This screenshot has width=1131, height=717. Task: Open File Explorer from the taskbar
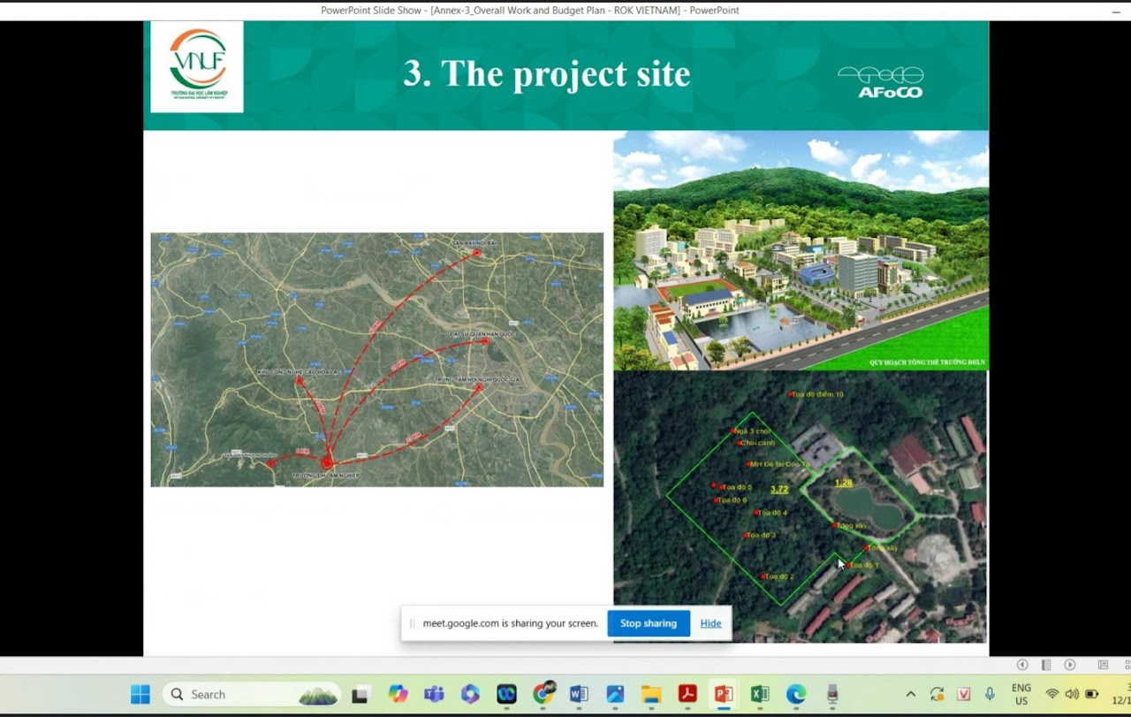651,694
